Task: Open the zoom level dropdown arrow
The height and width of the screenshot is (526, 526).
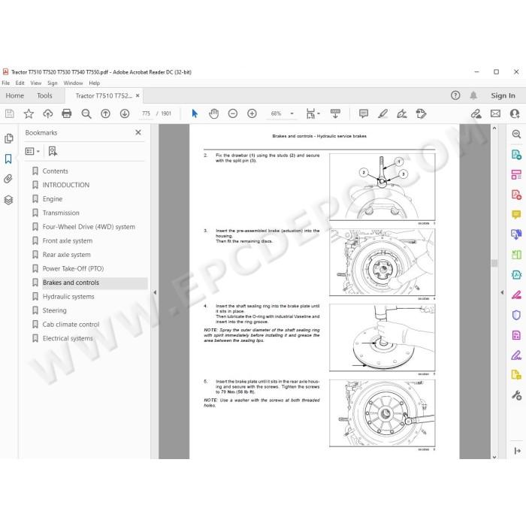Action: 292,113
